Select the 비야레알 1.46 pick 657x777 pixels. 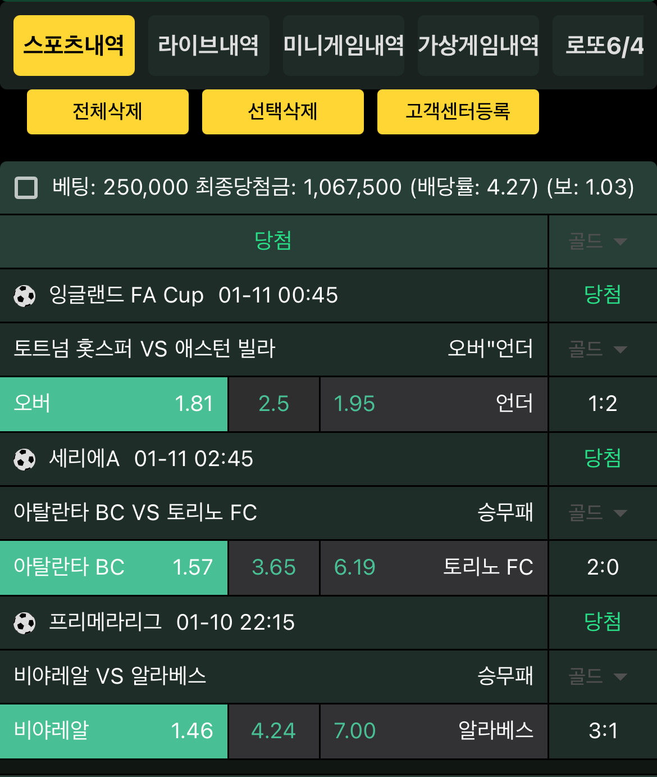coord(113,731)
